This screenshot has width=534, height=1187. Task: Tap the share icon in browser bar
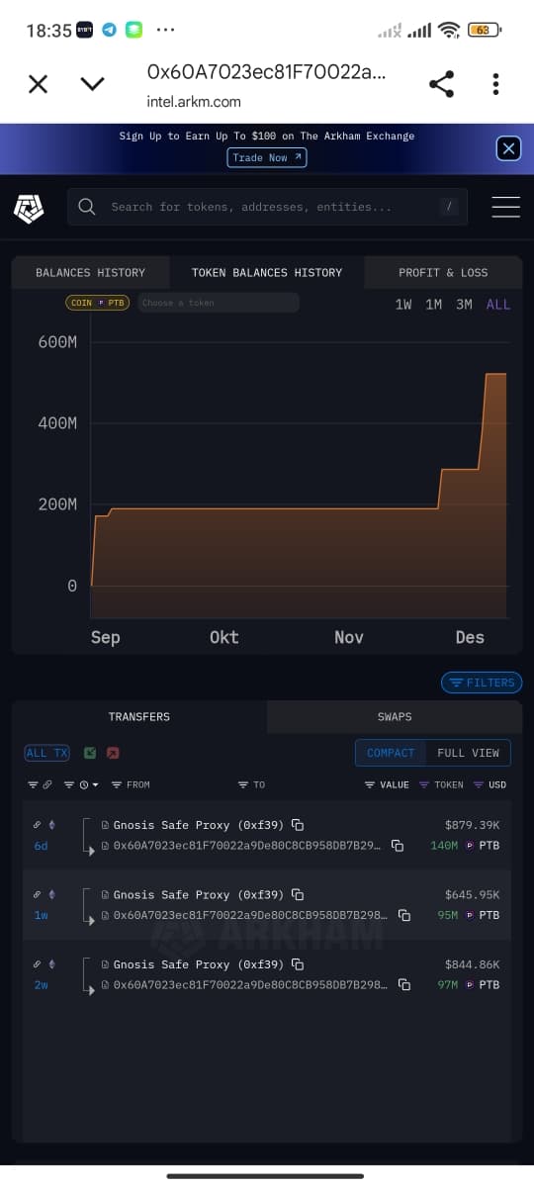pos(441,84)
